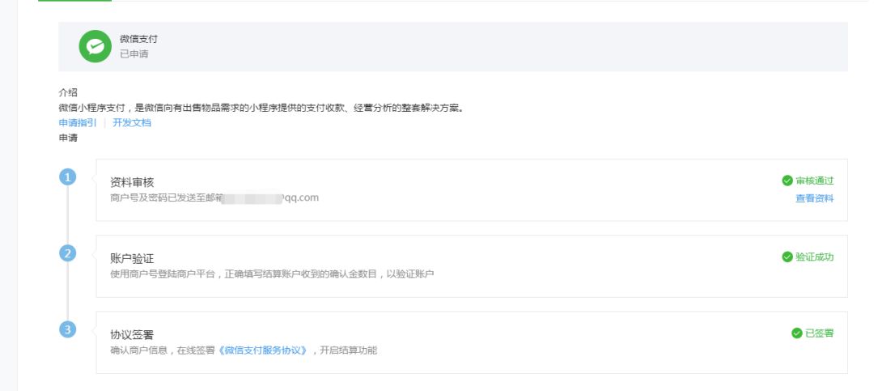Open the 《微信支付服务协议》 link
Image resolution: width=874 pixels, height=391 pixels.
tap(263, 351)
